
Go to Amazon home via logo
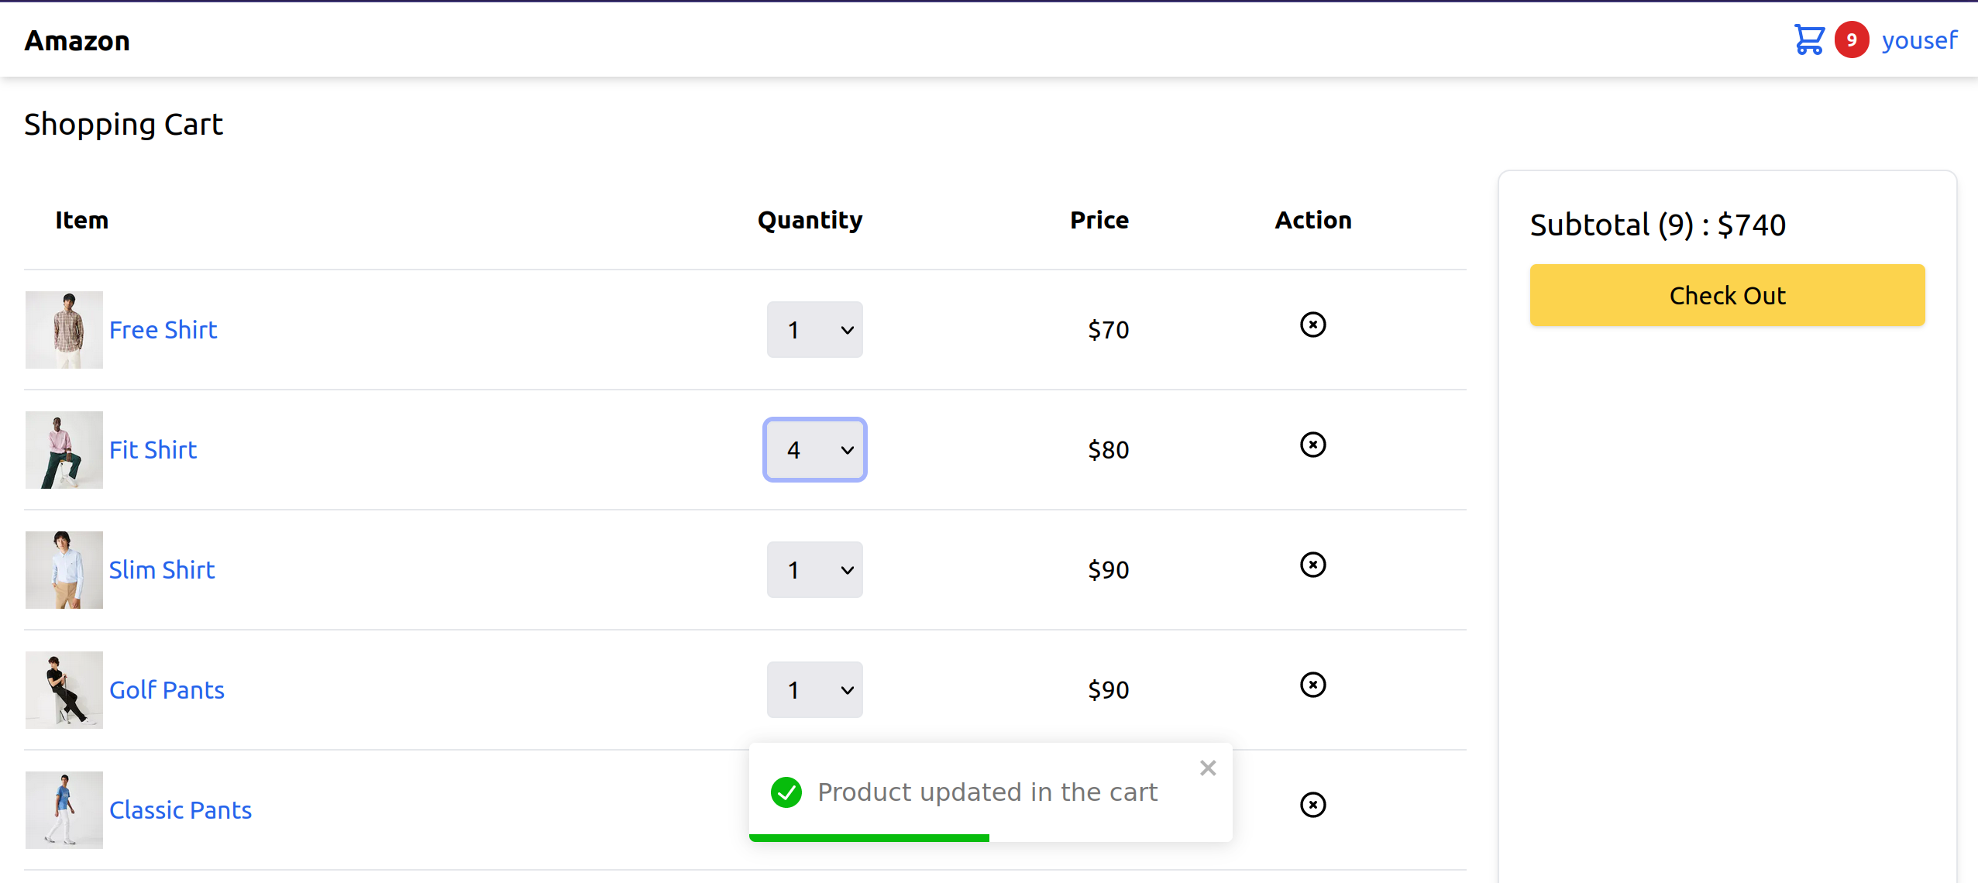point(77,41)
